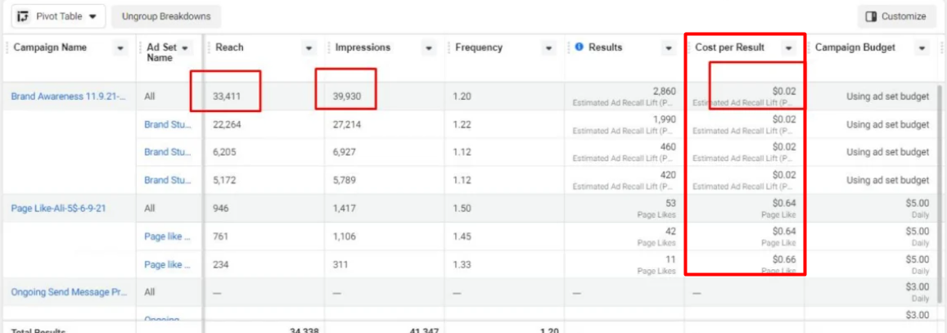Select the Brand Stu... ad set with 22,264 reach

pyautogui.click(x=167, y=124)
